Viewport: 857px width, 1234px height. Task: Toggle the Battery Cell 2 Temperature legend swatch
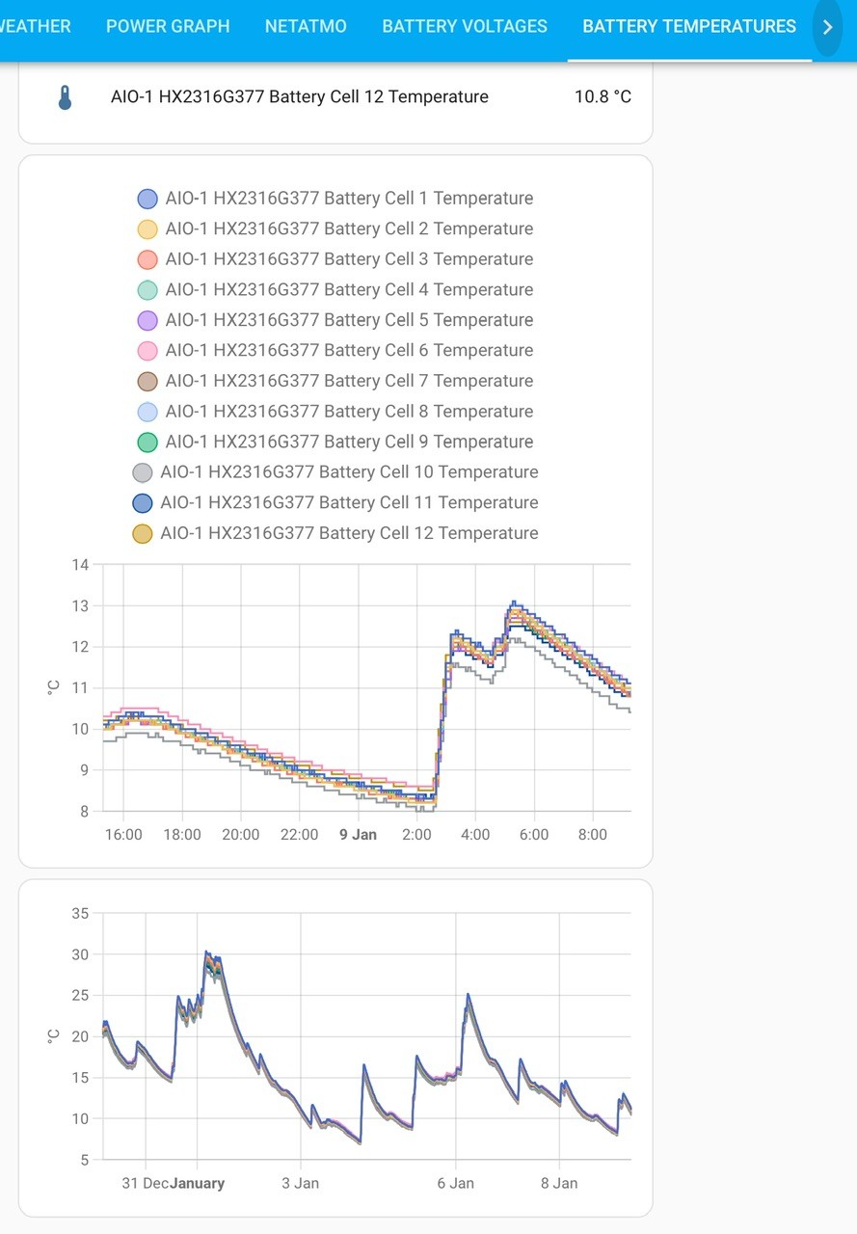(x=147, y=229)
